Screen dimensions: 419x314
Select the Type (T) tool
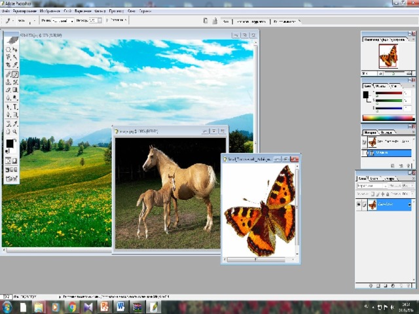click(x=16, y=106)
